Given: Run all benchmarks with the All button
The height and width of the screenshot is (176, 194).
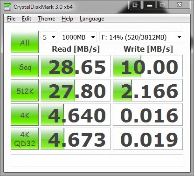Looking at the screenshot, I should pyautogui.click(x=25, y=42).
